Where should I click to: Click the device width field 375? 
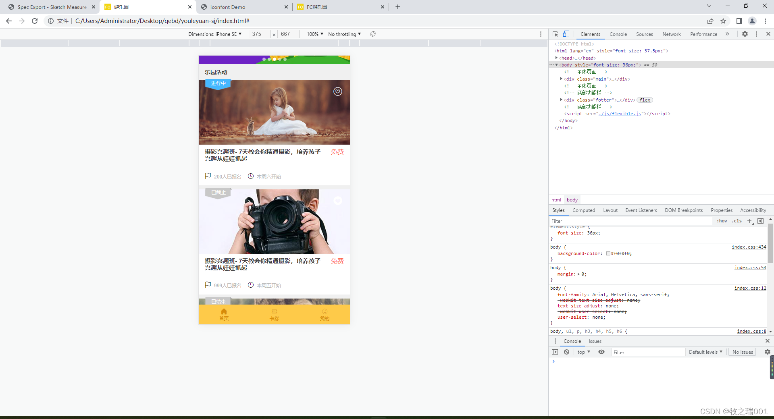click(260, 34)
